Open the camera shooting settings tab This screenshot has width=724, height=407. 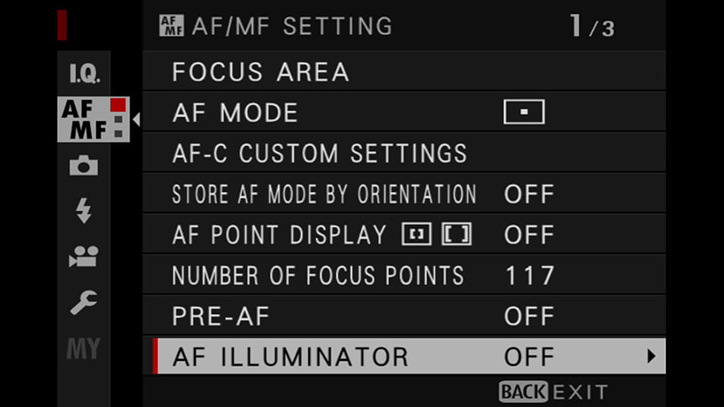(84, 165)
